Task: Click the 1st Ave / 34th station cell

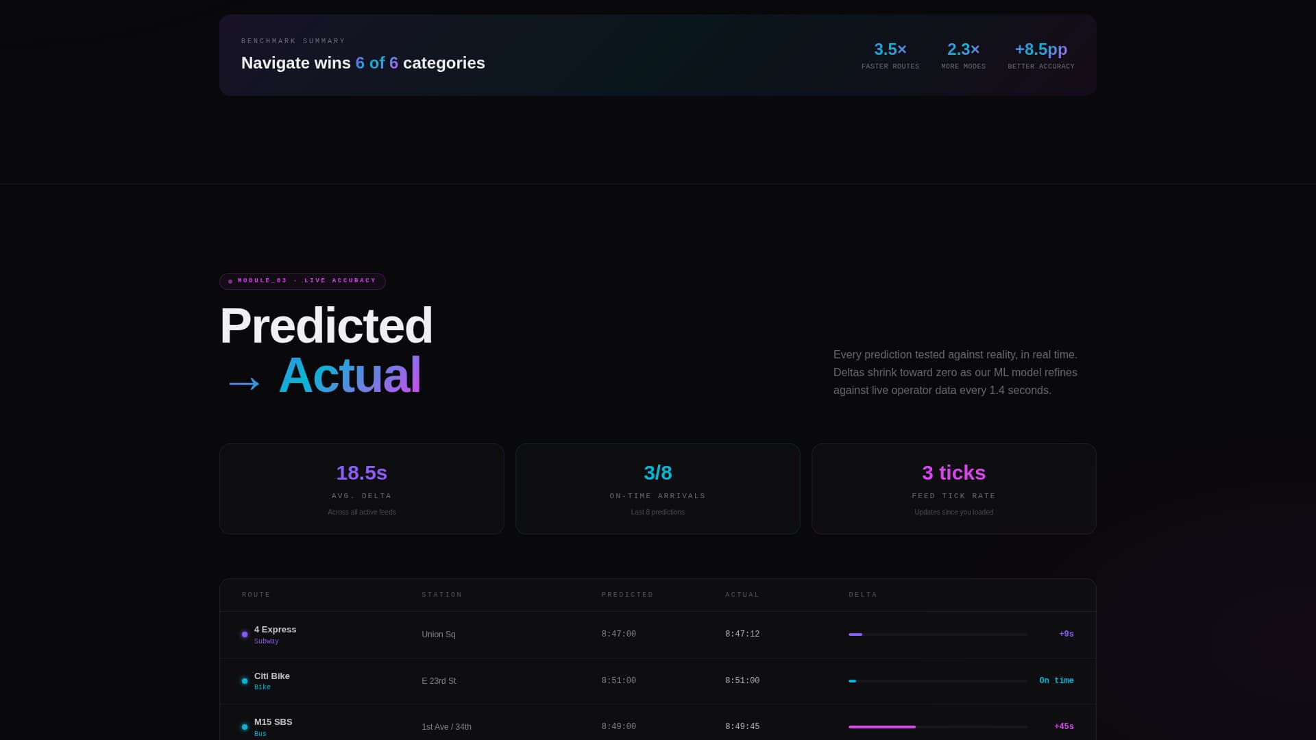Action: coord(447,727)
